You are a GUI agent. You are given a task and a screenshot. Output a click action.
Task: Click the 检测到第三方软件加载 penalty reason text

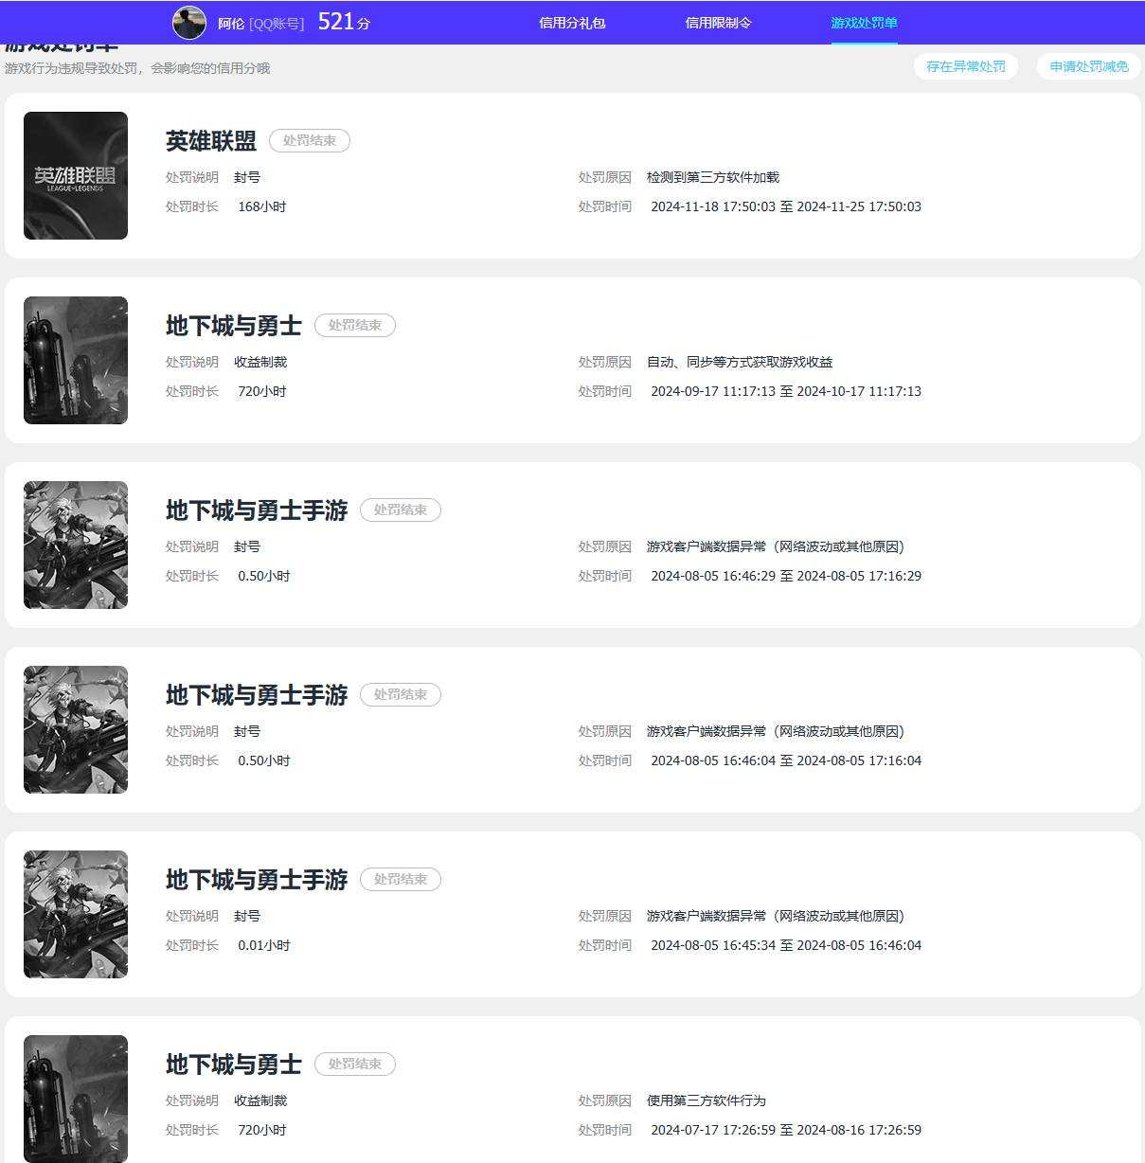(713, 177)
